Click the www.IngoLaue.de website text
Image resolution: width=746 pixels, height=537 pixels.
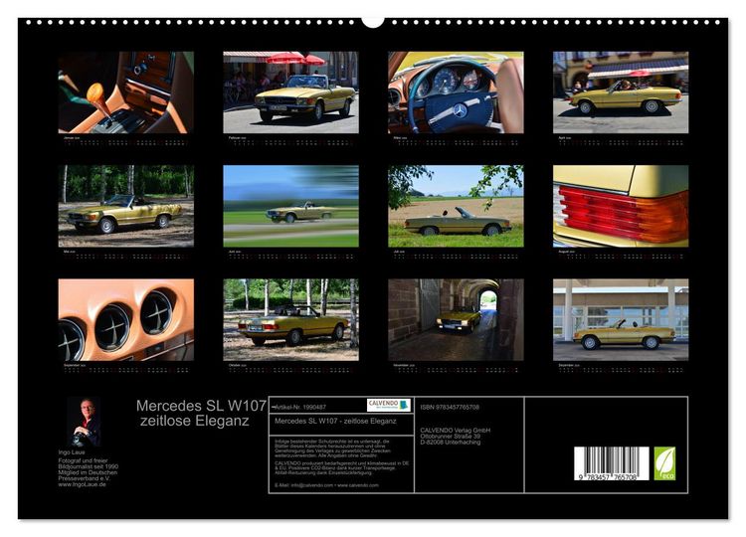(82, 484)
